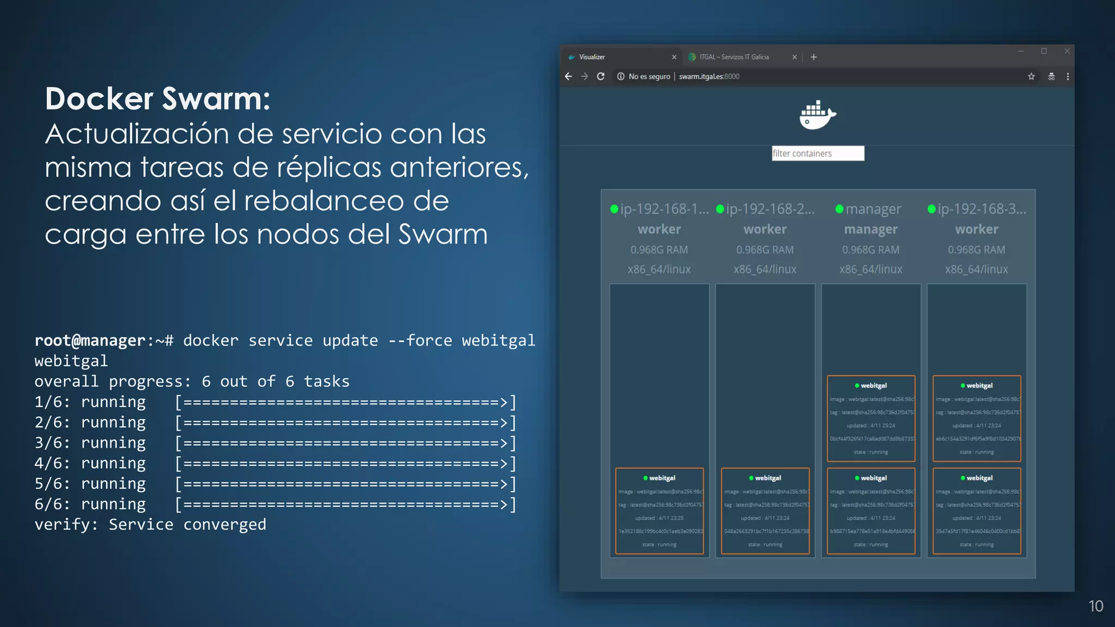Click 'overall progress: 6 out of 6 tasks' line
This screenshot has height=627, width=1115.
192,382
